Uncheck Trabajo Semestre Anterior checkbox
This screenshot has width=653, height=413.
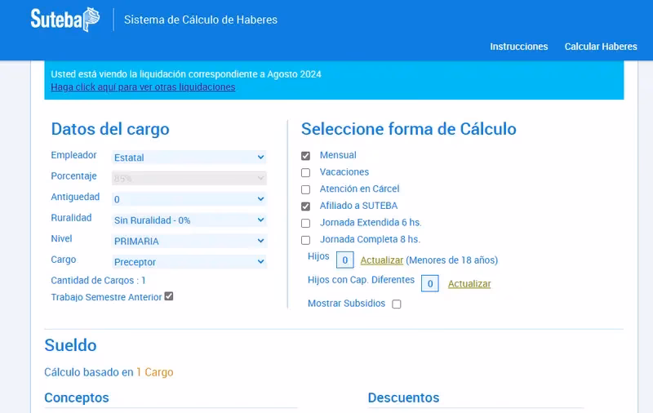[169, 296]
